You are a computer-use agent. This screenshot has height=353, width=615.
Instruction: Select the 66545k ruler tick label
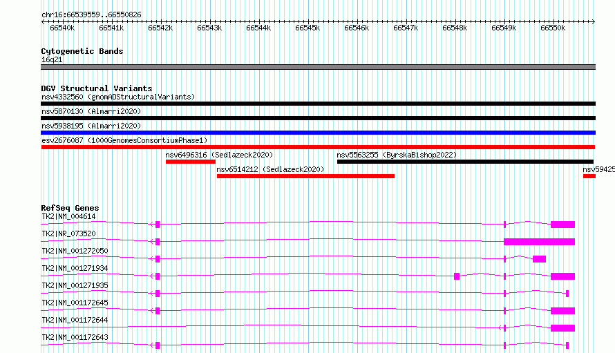coord(307,28)
